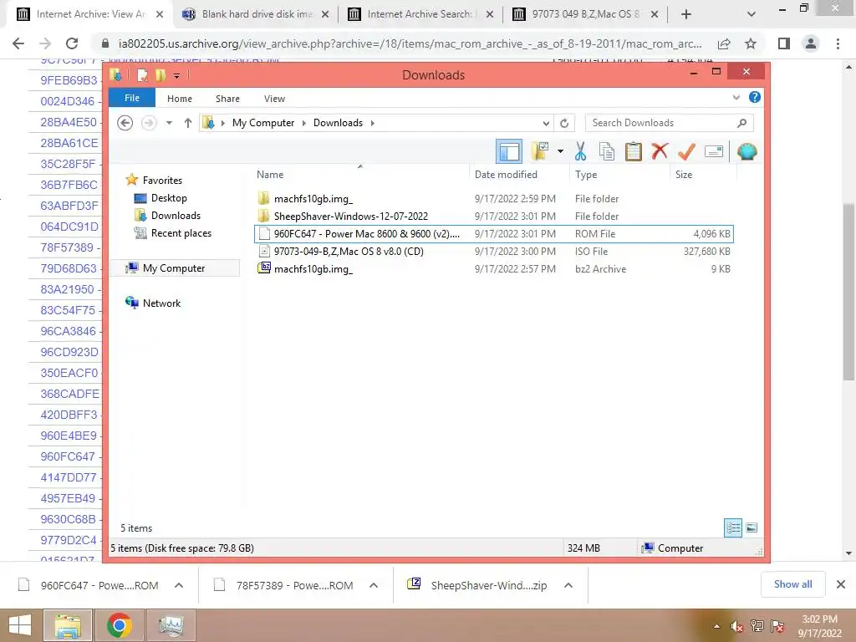
Task: Select Network in the navigation pane
Action: [161, 303]
